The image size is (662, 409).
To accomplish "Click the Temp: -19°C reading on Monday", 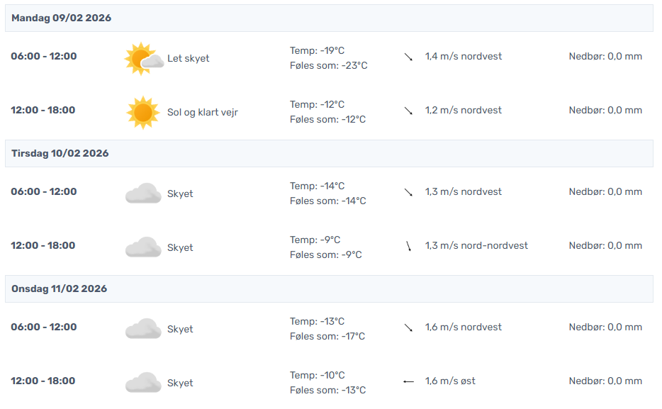I will click(317, 50).
